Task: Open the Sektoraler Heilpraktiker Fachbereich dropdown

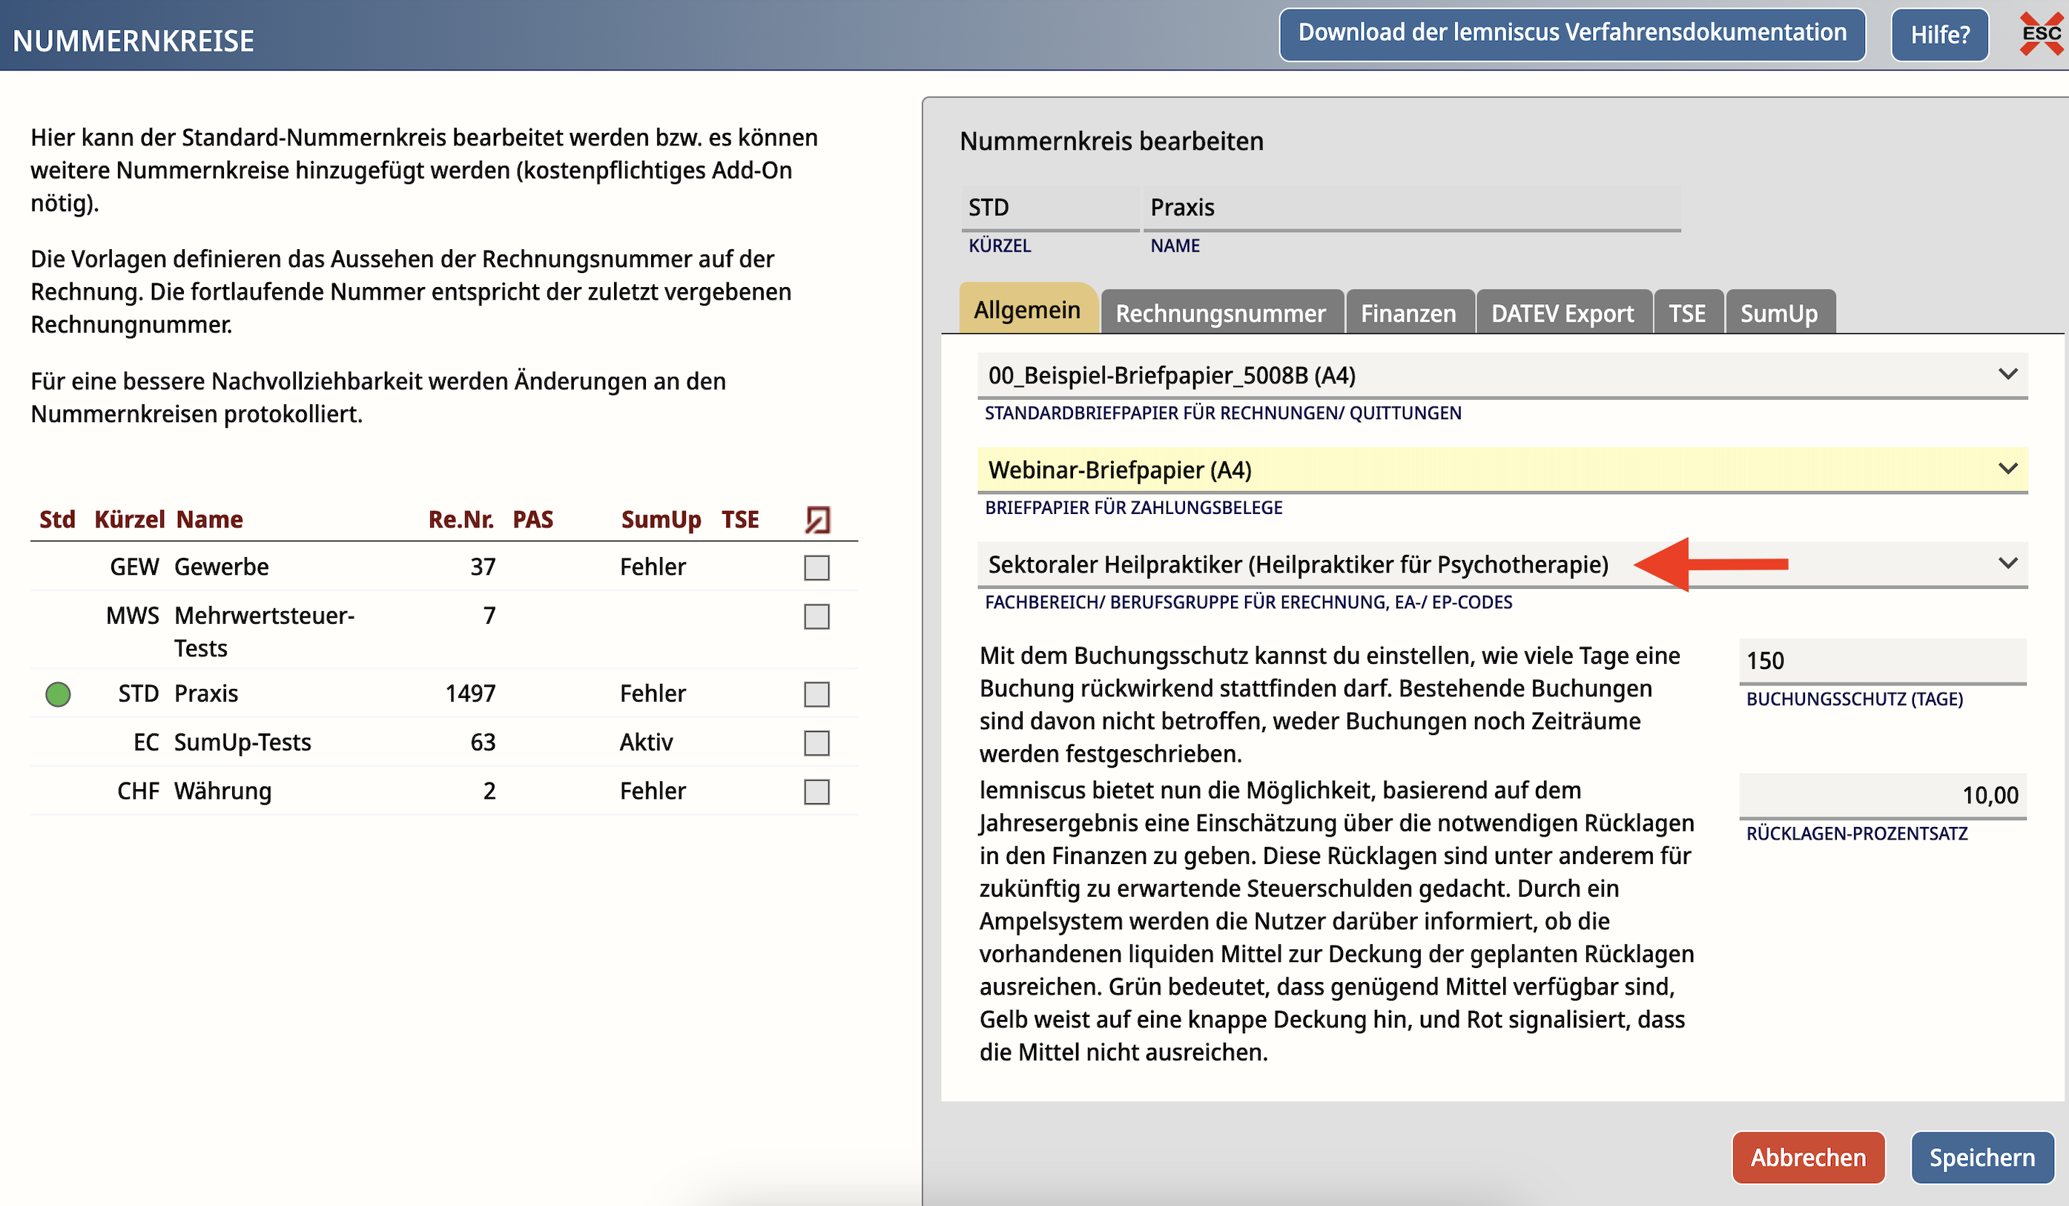Action: pyautogui.click(x=2009, y=564)
